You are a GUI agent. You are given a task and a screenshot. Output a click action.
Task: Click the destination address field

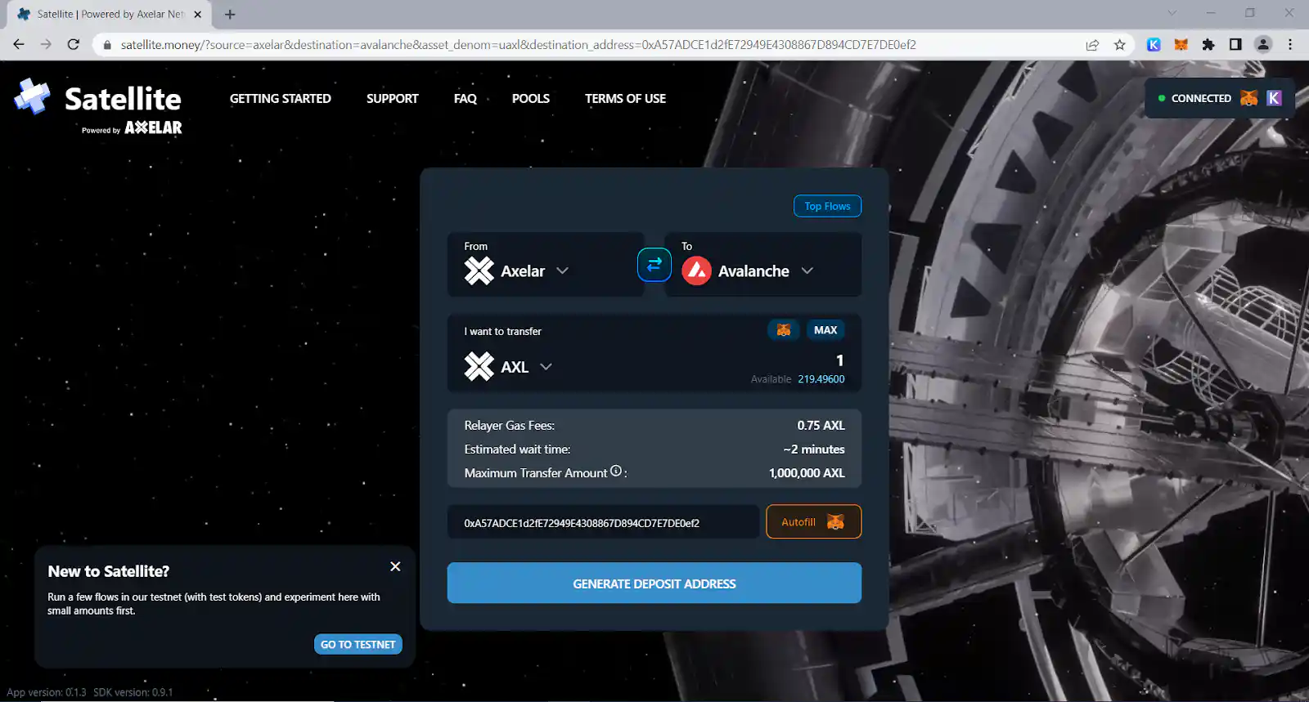pyautogui.click(x=604, y=522)
